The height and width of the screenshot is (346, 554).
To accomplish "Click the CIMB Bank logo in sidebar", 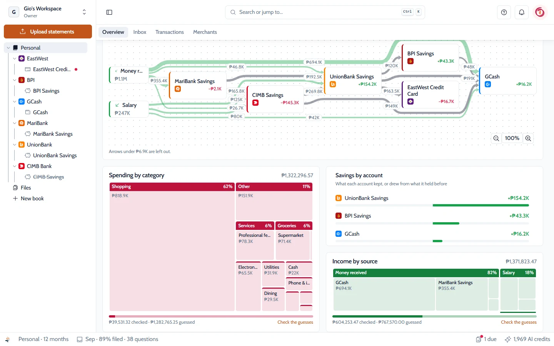I will click(x=22, y=166).
